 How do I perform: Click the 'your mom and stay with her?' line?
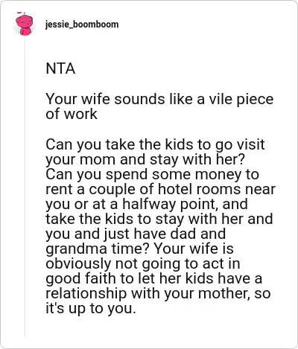click(x=145, y=159)
